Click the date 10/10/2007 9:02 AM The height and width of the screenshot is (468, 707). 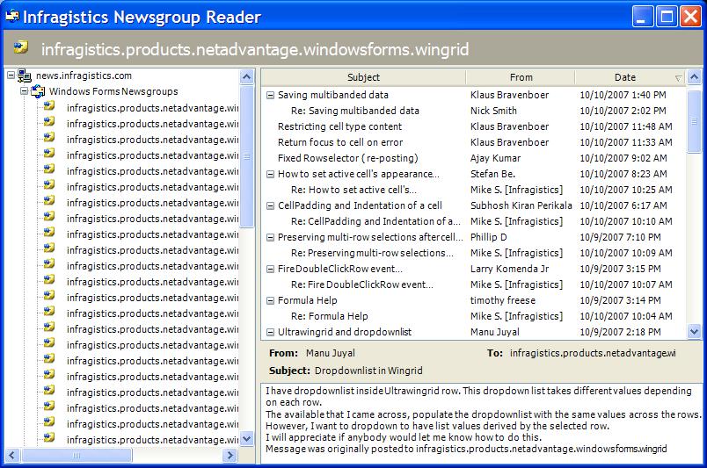coord(623,158)
